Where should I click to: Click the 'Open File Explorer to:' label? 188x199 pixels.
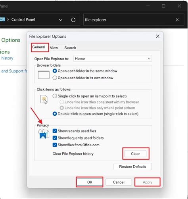52,59
